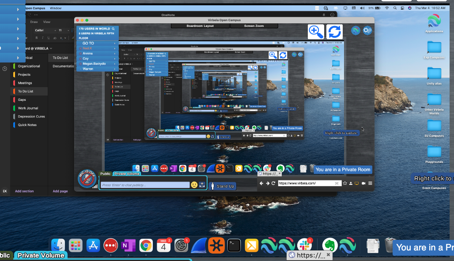Toggle the Mic Is Off microphone button
454x261 pixels.
87,178
